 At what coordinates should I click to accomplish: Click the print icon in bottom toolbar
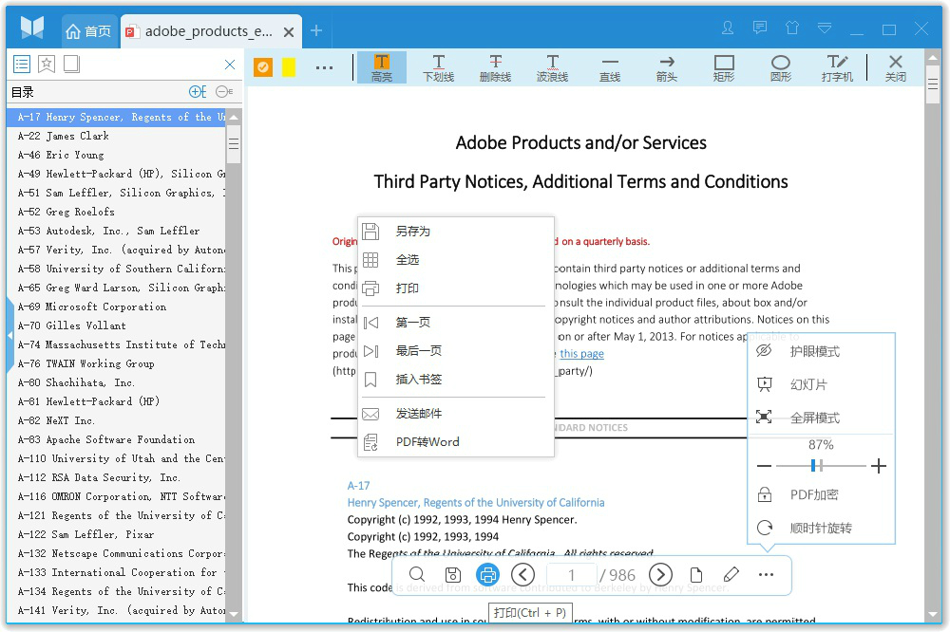click(487, 574)
